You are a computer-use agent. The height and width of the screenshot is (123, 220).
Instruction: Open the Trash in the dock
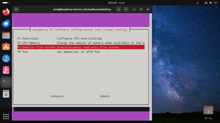point(6,94)
